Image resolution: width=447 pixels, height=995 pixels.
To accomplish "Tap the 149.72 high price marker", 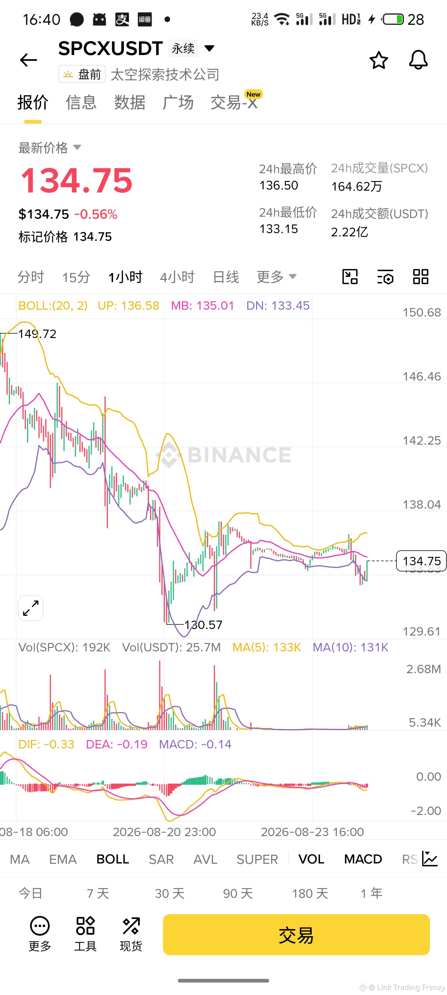I will [x=37, y=334].
